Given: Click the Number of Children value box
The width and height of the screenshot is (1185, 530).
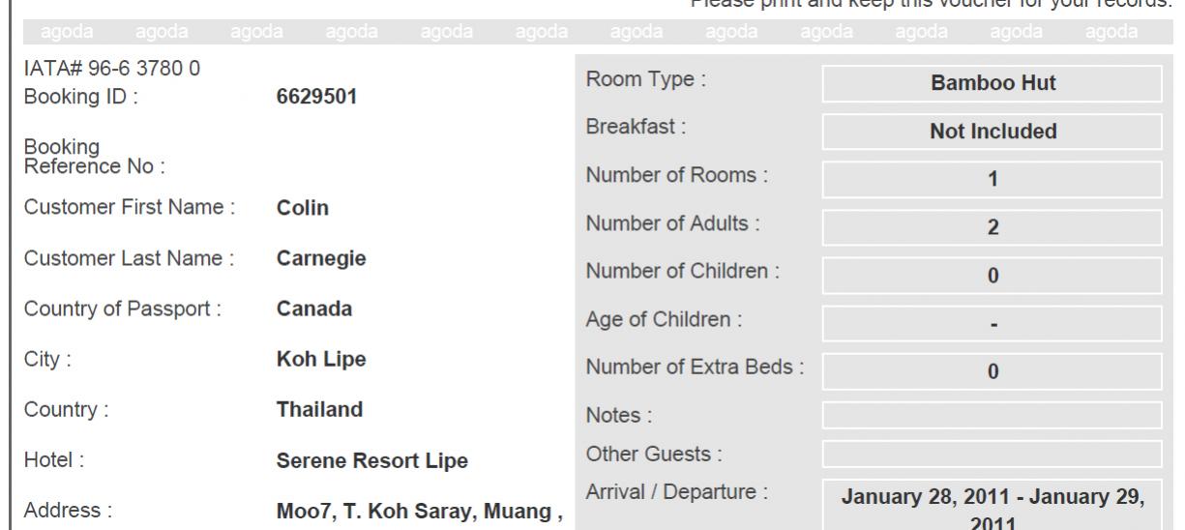Looking at the screenshot, I should click(992, 274).
